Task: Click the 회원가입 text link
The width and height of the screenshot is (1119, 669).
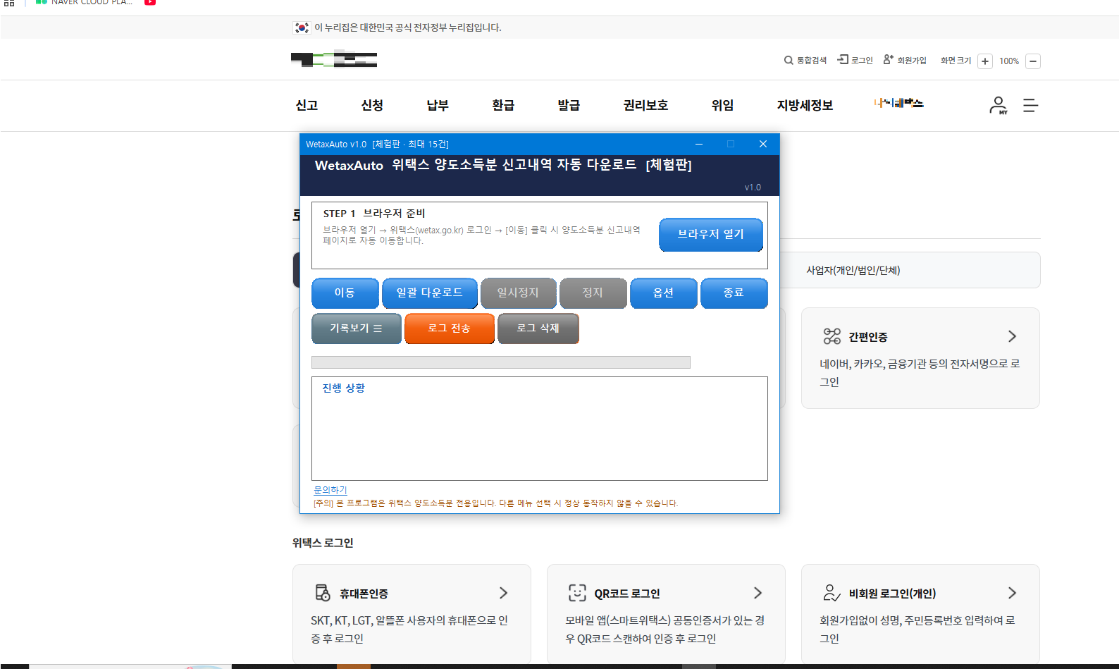Action: pyautogui.click(x=912, y=61)
